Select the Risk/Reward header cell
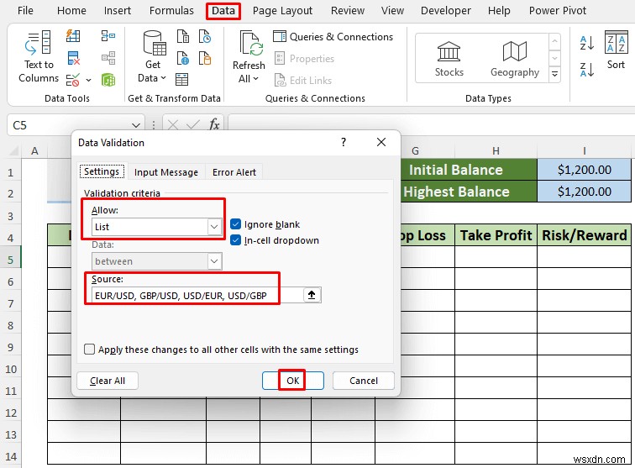The image size is (635, 468). [x=584, y=235]
